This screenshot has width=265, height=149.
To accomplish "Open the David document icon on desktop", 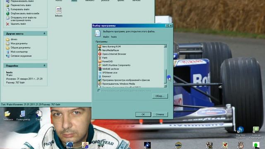I will pyautogui.click(x=39, y=116).
